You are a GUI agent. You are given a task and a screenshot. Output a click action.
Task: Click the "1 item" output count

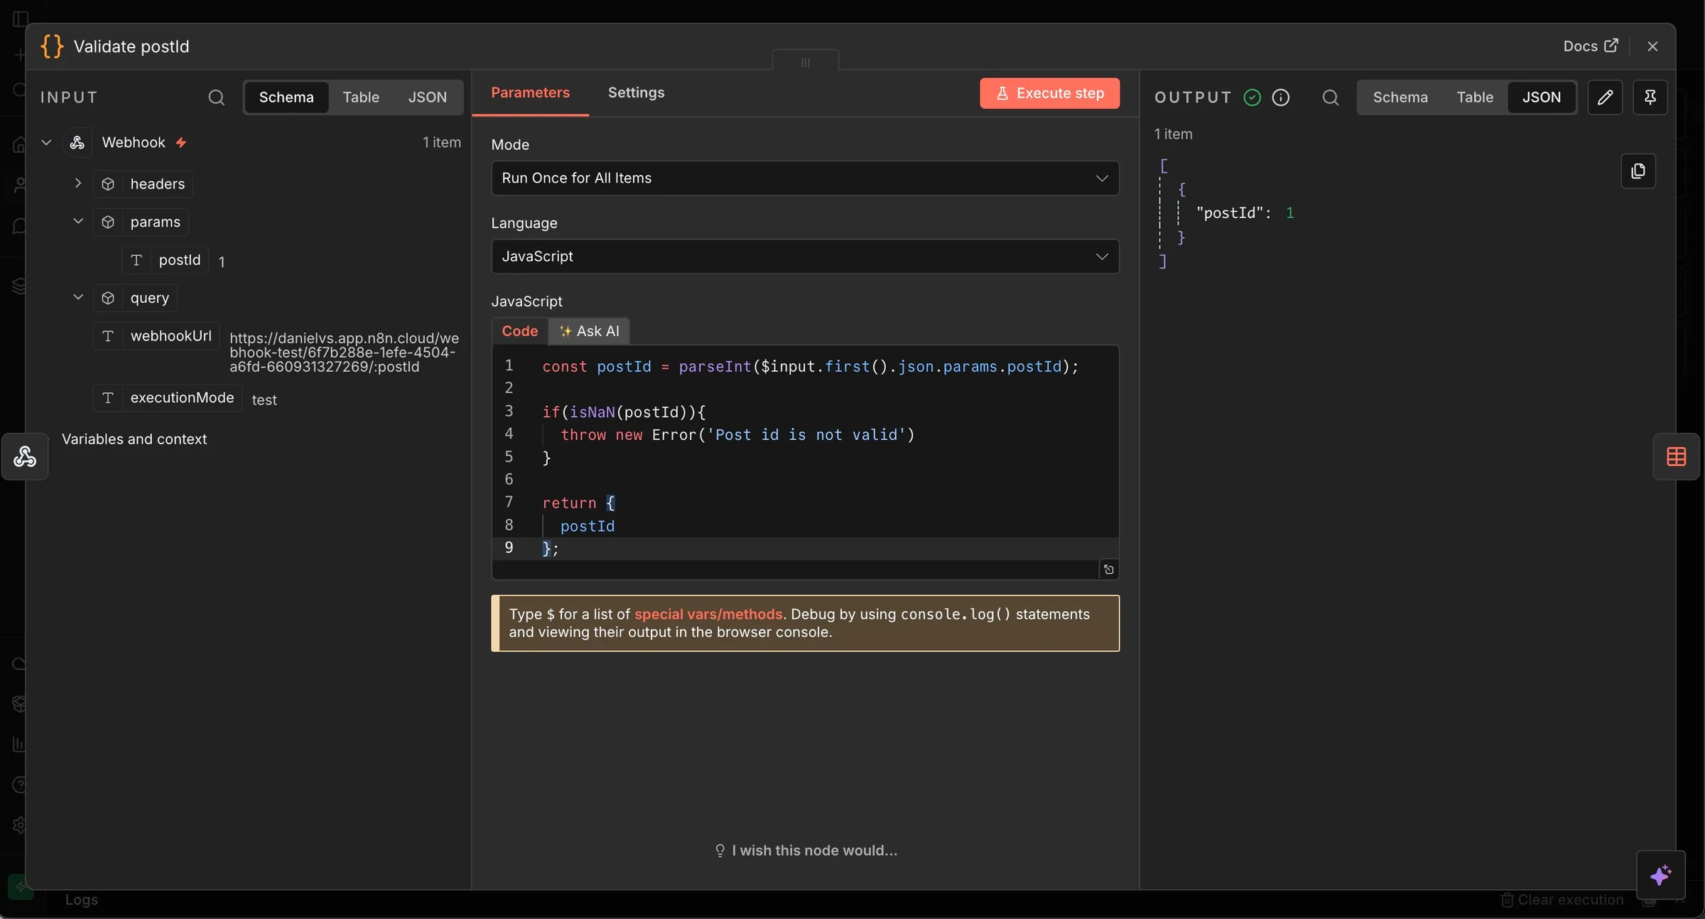pyautogui.click(x=1173, y=134)
